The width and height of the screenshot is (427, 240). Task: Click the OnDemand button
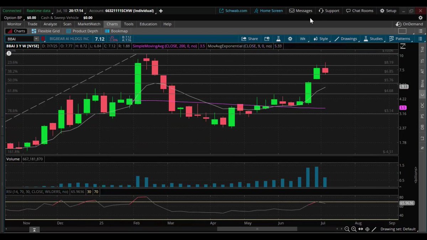409,24
